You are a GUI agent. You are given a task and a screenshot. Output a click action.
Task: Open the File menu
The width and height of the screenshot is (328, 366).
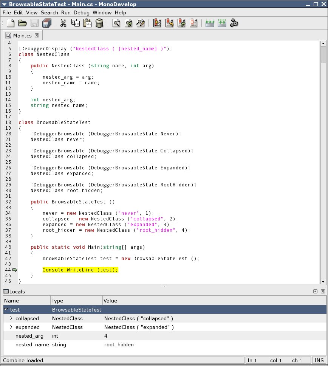[x=6, y=12]
